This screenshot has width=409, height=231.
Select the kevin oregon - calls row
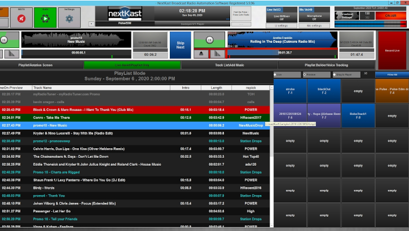point(135,102)
